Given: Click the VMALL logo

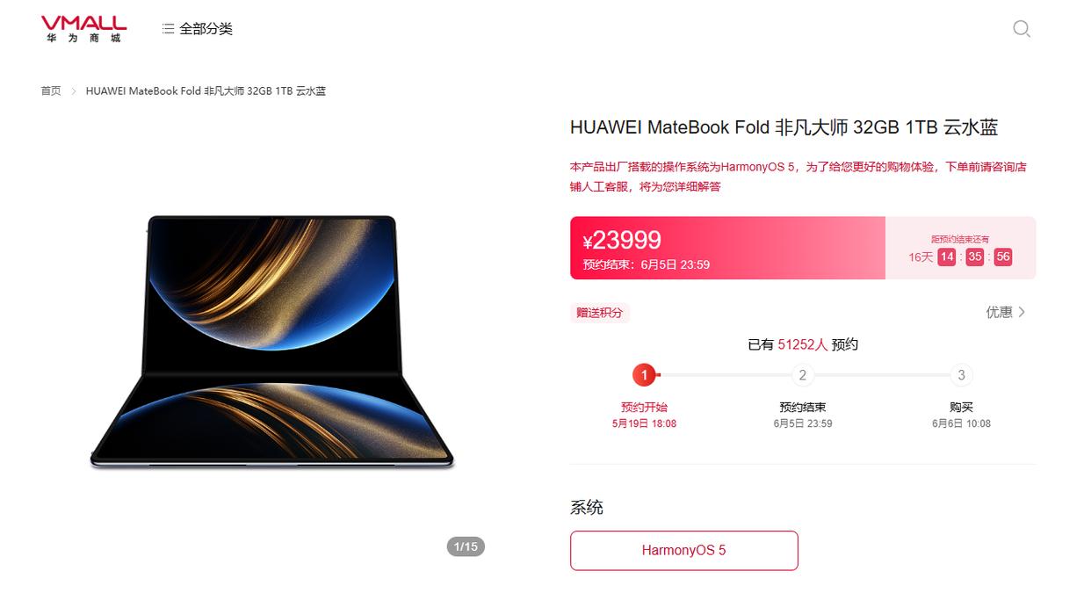Looking at the screenshot, I should pyautogui.click(x=83, y=28).
